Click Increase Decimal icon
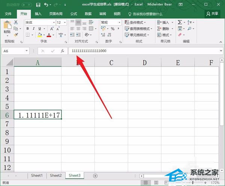The width and height of the screenshot is (225, 186). 103,35
